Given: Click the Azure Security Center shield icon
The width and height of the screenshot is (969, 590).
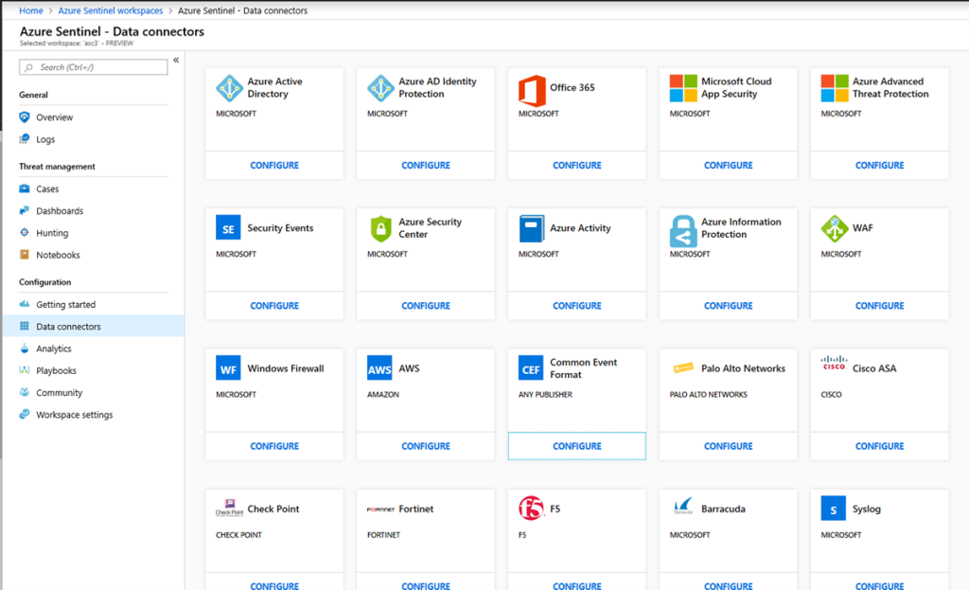Looking at the screenshot, I should pyautogui.click(x=380, y=228).
